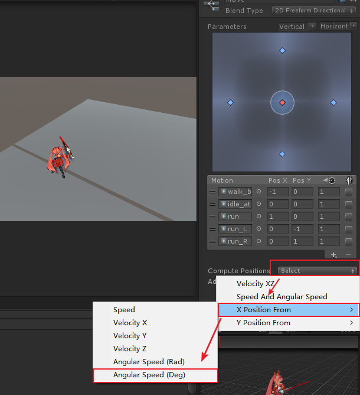This screenshot has width=360, height=395.
Task: Open object picker for walk_b motion
Action: pyautogui.click(x=258, y=192)
